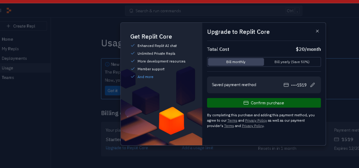Click the Saved payment method label

pos(234,85)
